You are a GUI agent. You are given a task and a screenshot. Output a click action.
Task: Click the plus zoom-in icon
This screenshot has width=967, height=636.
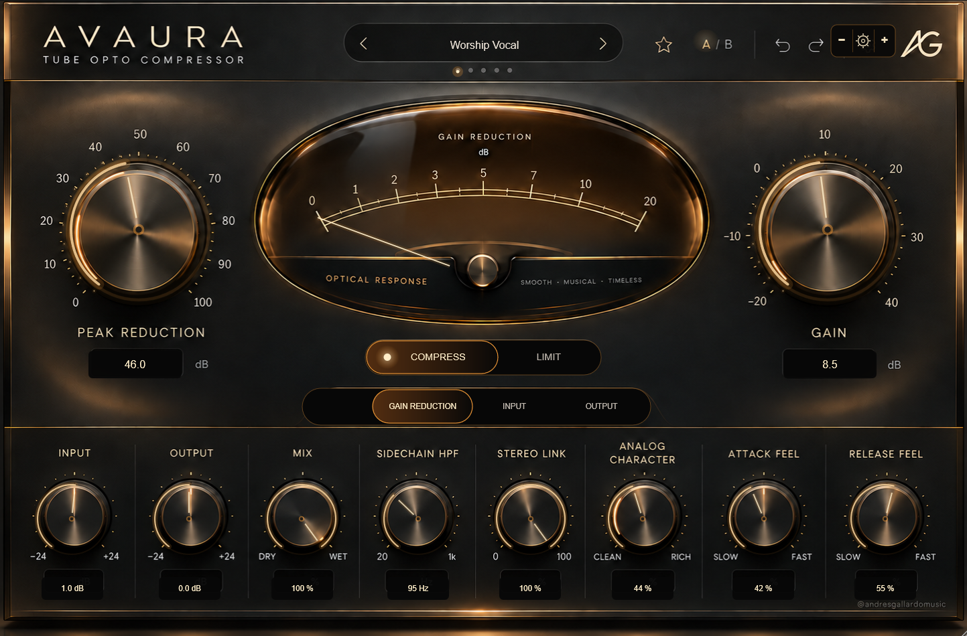click(x=885, y=40)
